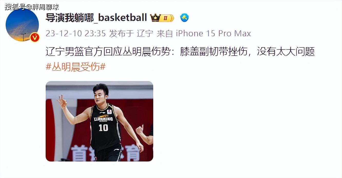The height and width of the screenshot is (178, 342).
Task: Open the poster's sunset avatar picture
Action: [22, 25]
